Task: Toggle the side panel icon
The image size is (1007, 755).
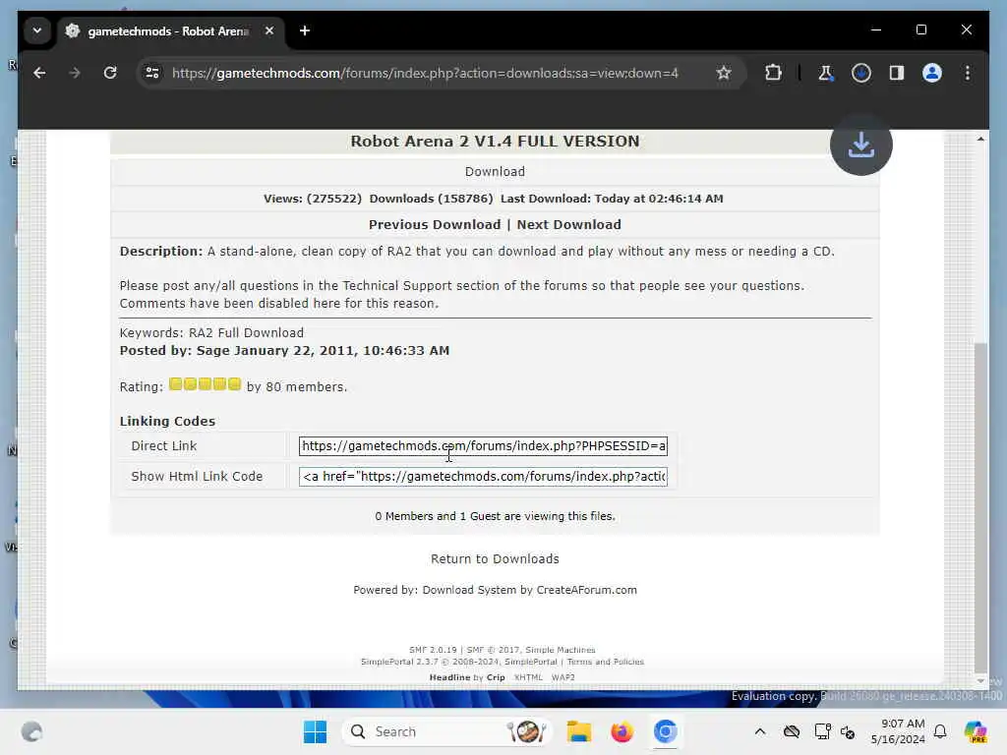Action: (x=897, y=73)
